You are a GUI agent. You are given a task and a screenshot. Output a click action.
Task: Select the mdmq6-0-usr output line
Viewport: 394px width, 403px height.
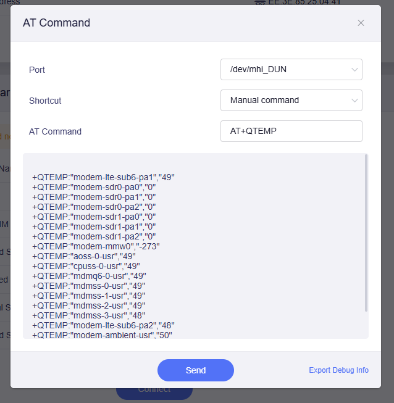(89, 276)
